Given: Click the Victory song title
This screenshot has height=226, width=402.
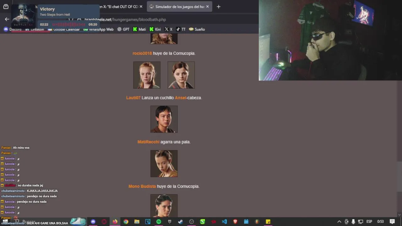Looking at the screenshot, I should tap(47, 9).
